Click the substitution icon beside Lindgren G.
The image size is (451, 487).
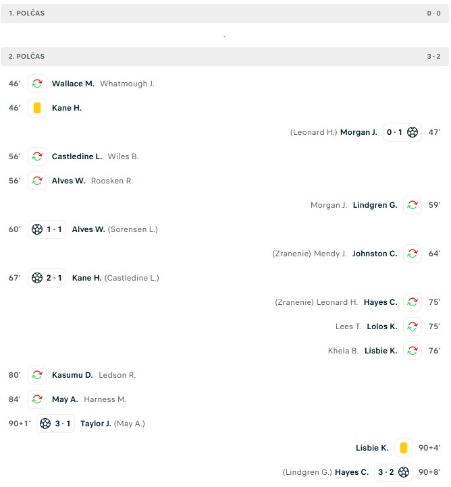pyautogui.click(x=413, y=205)
